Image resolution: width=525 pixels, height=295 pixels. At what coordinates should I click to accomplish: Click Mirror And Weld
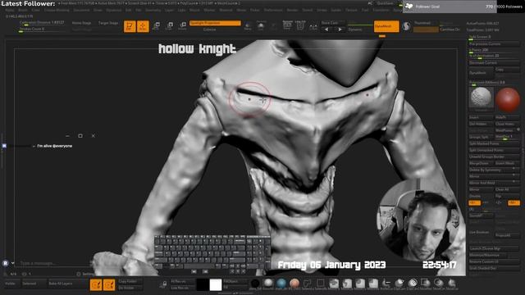tap(494, 183)
